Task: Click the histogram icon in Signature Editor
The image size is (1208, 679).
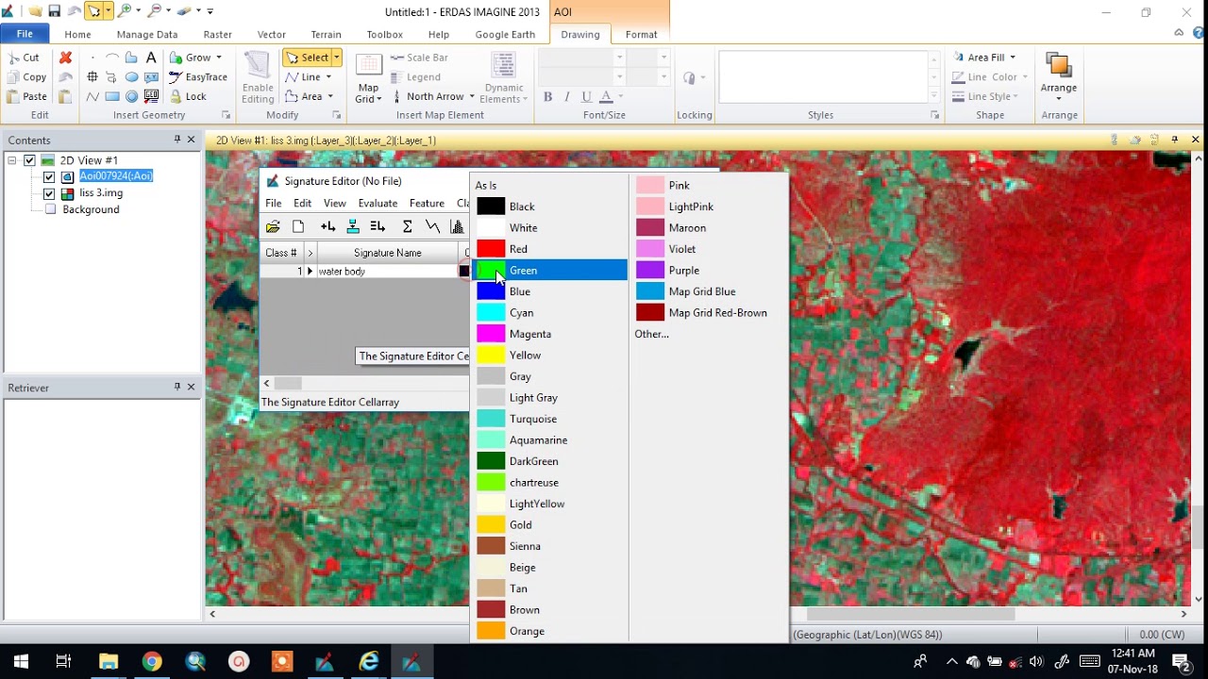Action: point(458,226)
